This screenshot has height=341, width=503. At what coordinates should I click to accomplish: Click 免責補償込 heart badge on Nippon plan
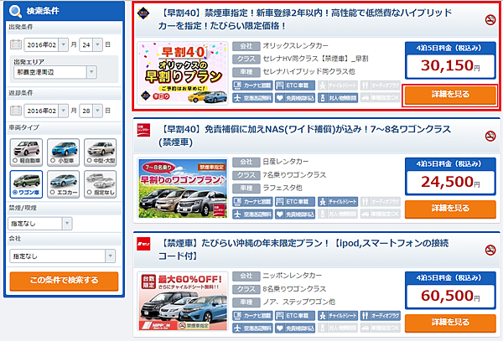[x=295, y=328]
